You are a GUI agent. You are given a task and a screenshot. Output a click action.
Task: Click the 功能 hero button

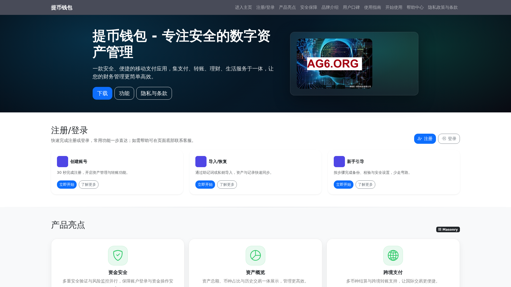124,93
